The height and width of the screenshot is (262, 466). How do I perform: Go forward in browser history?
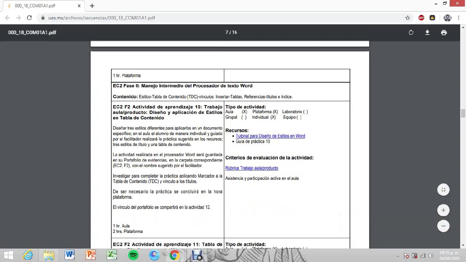19,18
